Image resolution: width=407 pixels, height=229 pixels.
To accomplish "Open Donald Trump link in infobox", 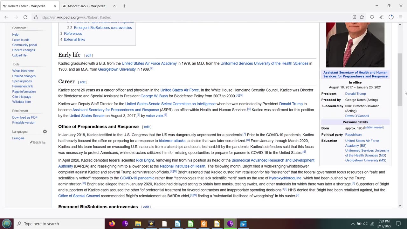I will pos(355,94).
